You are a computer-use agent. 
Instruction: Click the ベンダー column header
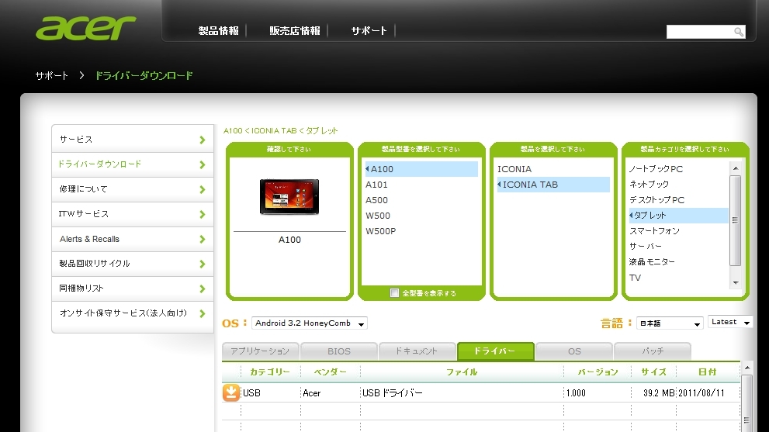coord(330,372)
